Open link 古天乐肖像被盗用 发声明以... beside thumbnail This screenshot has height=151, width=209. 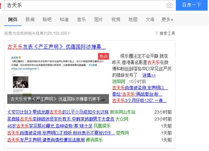[140, 88]
